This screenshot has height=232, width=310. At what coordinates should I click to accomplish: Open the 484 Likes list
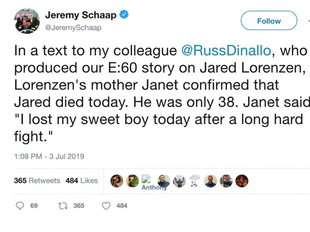coord(81,180)
